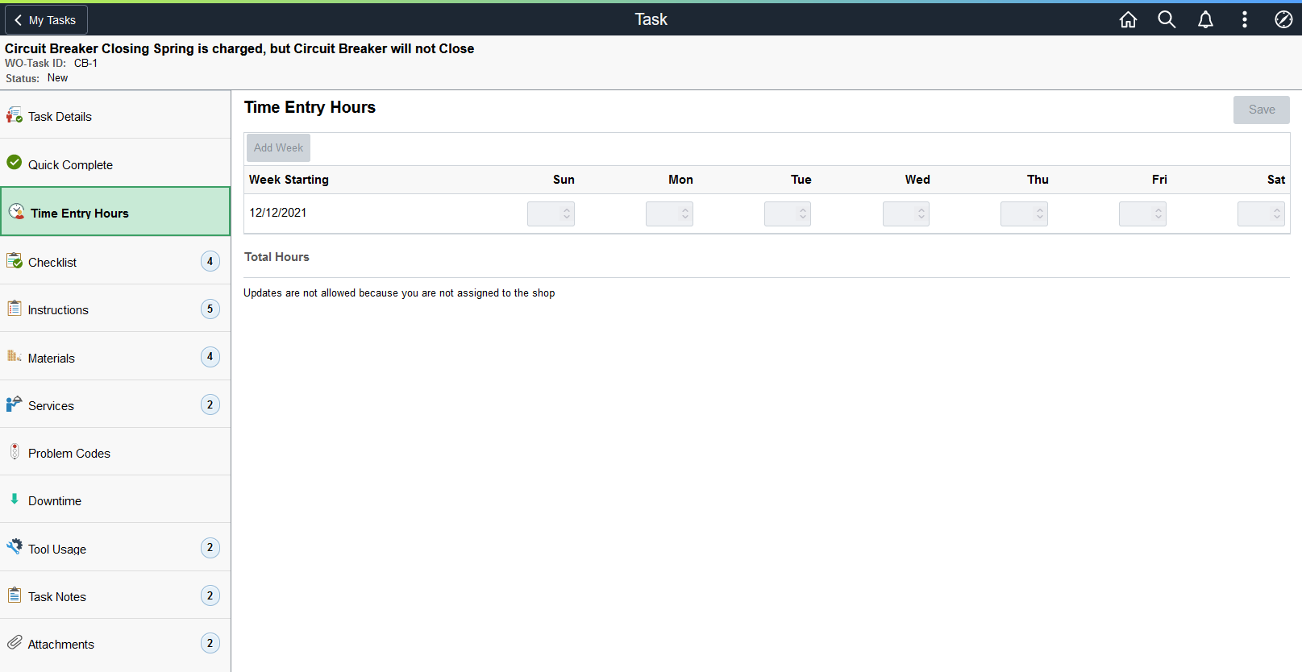Open the Materials tab
The height and width of the screenshot is (672, 1302).
tap(115, 356)
